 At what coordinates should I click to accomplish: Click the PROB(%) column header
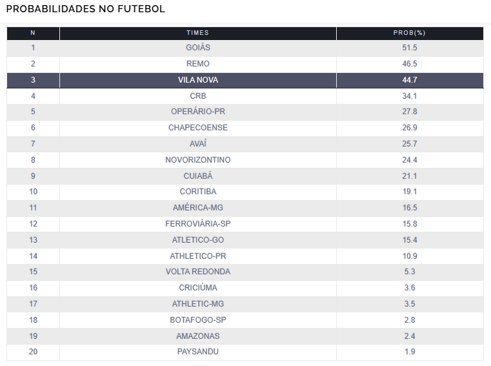(x=410, y=33)
